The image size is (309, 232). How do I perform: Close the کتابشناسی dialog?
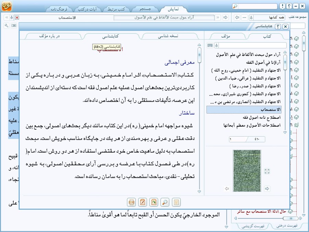[x=285, y=26]
